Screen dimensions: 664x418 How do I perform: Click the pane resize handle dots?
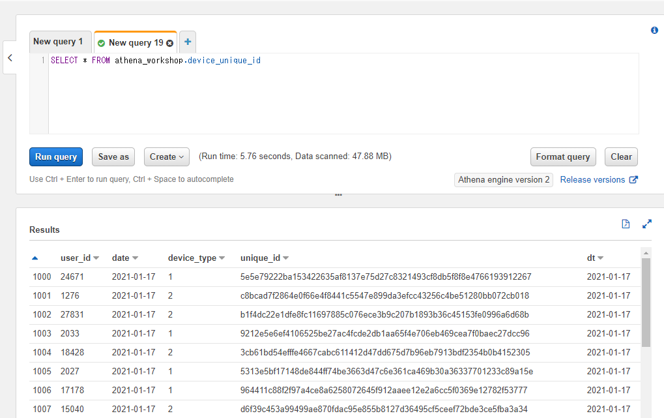point(338,195)
